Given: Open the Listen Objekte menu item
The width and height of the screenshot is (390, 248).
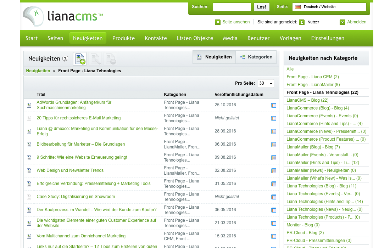Looking at the screenshot, I should click(x=195, y=38).
